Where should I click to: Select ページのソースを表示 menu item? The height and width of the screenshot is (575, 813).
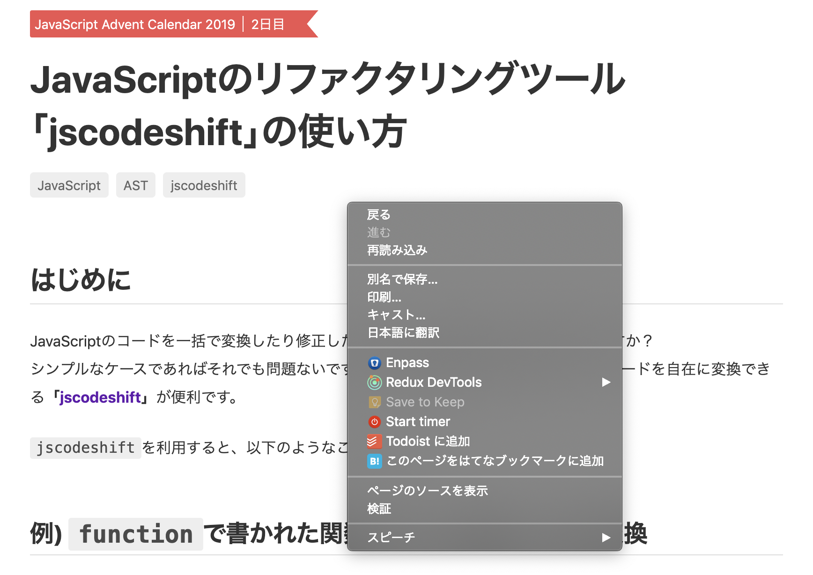427,491
